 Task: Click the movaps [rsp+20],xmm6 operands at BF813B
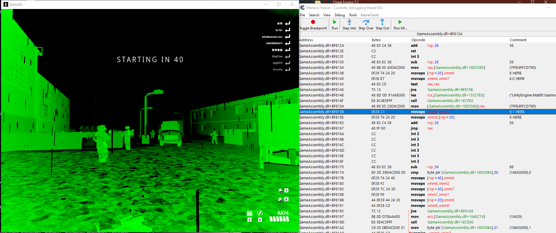click(x=441, y=73)
